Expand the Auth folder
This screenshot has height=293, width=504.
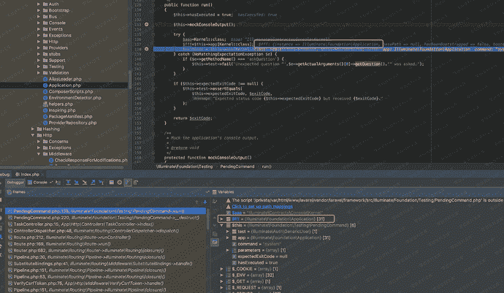[37, 5]
